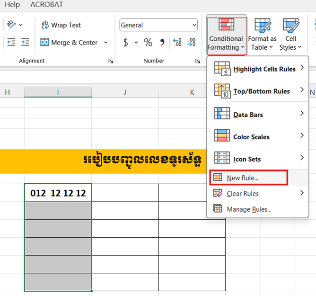The width and height of the screenshot is (316, 296).
Task: Open Orientation dropdown arrow
Action: tap(20, 25)
